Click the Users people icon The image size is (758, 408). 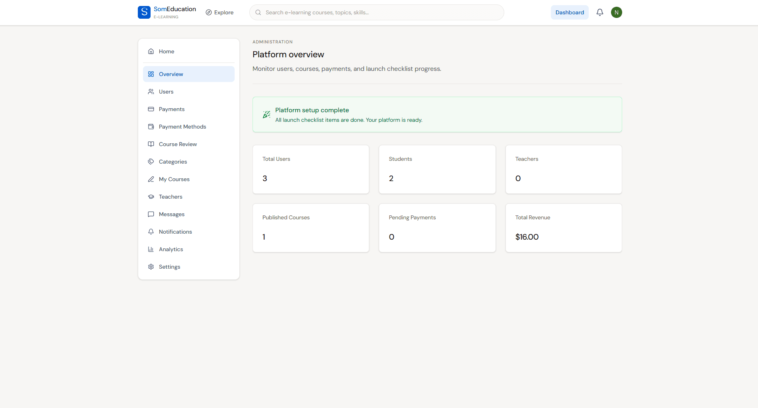click(151, 92)
